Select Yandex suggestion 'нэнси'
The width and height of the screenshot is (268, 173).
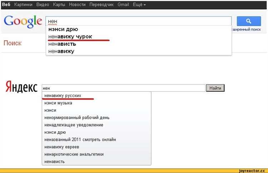point(96,110)
